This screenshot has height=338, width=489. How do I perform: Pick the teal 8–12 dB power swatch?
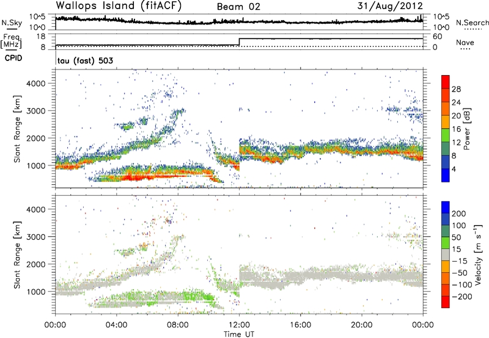pos(446,149)
